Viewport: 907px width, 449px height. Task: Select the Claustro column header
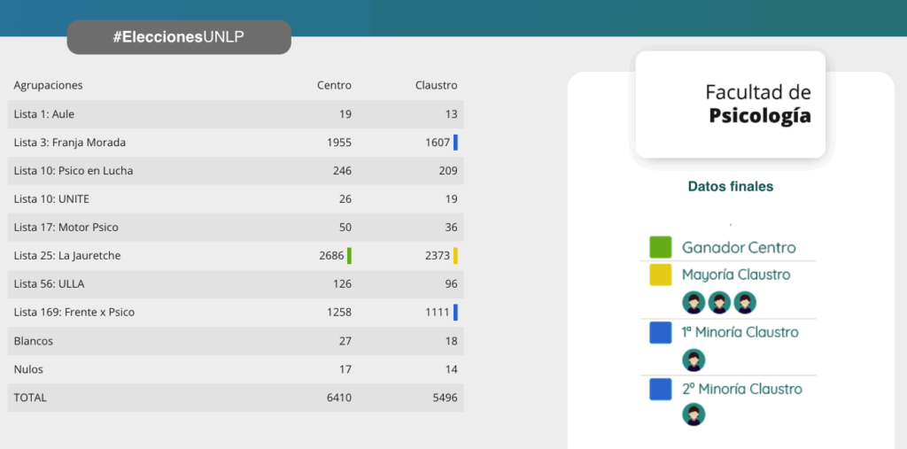point(436,86)
